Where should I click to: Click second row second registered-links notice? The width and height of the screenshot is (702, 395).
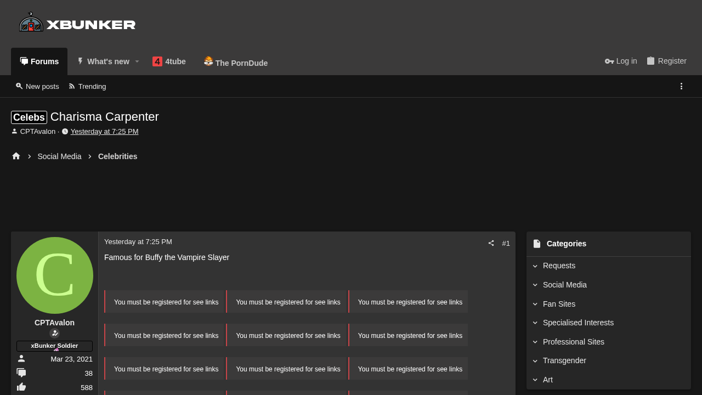287,335
